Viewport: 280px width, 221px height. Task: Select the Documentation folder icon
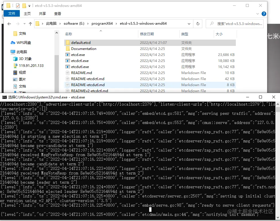pos(68,49)
